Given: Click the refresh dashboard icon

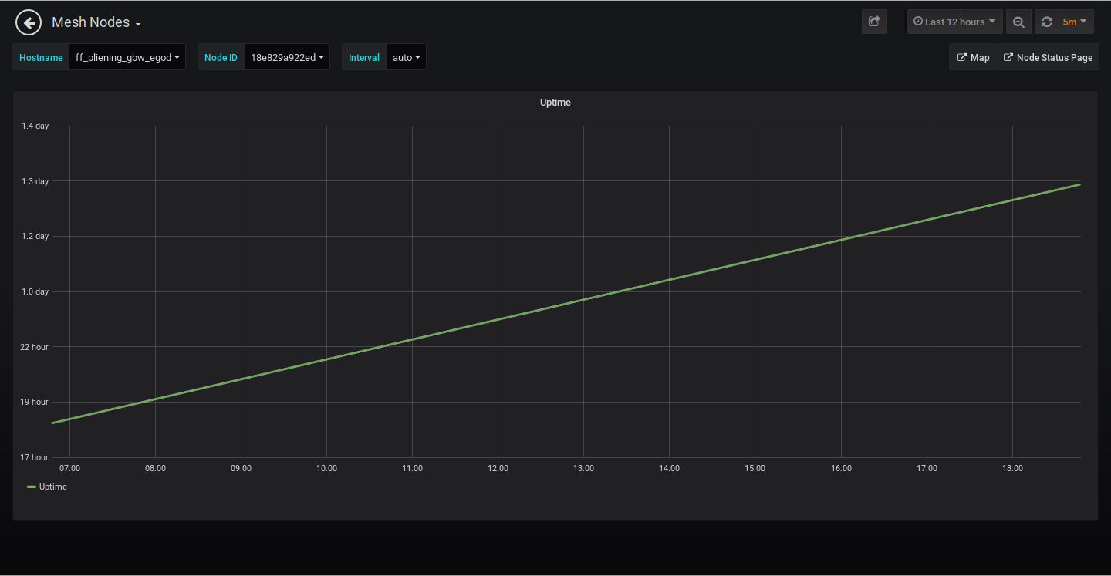Looking at the screenshot, I should point(1047,22).
